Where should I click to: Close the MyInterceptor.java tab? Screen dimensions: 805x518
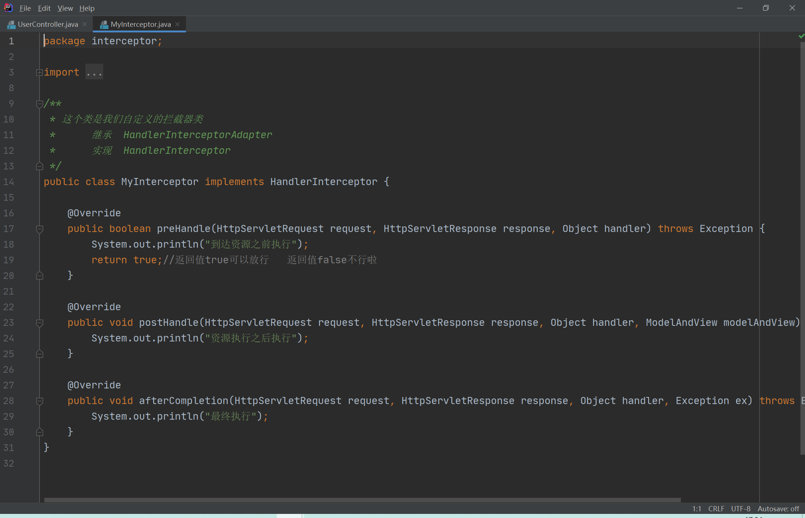click(177, 24)
